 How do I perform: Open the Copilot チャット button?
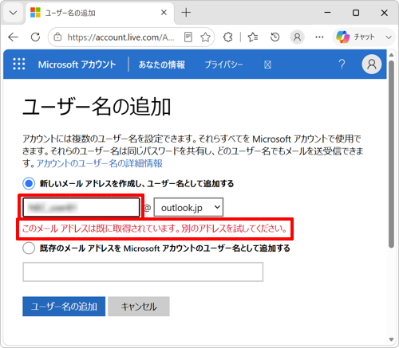point(356,37)
